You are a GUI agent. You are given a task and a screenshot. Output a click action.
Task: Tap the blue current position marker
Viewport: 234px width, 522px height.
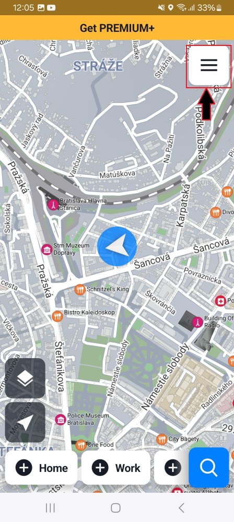(x=117, y=246)
